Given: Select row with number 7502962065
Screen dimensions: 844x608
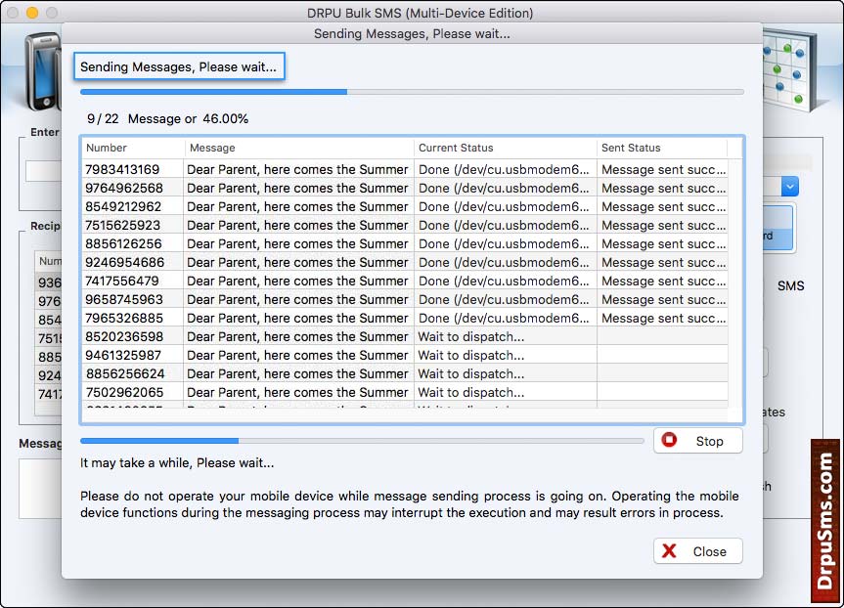Looking at the screenshot, I should tap(405, 392).
